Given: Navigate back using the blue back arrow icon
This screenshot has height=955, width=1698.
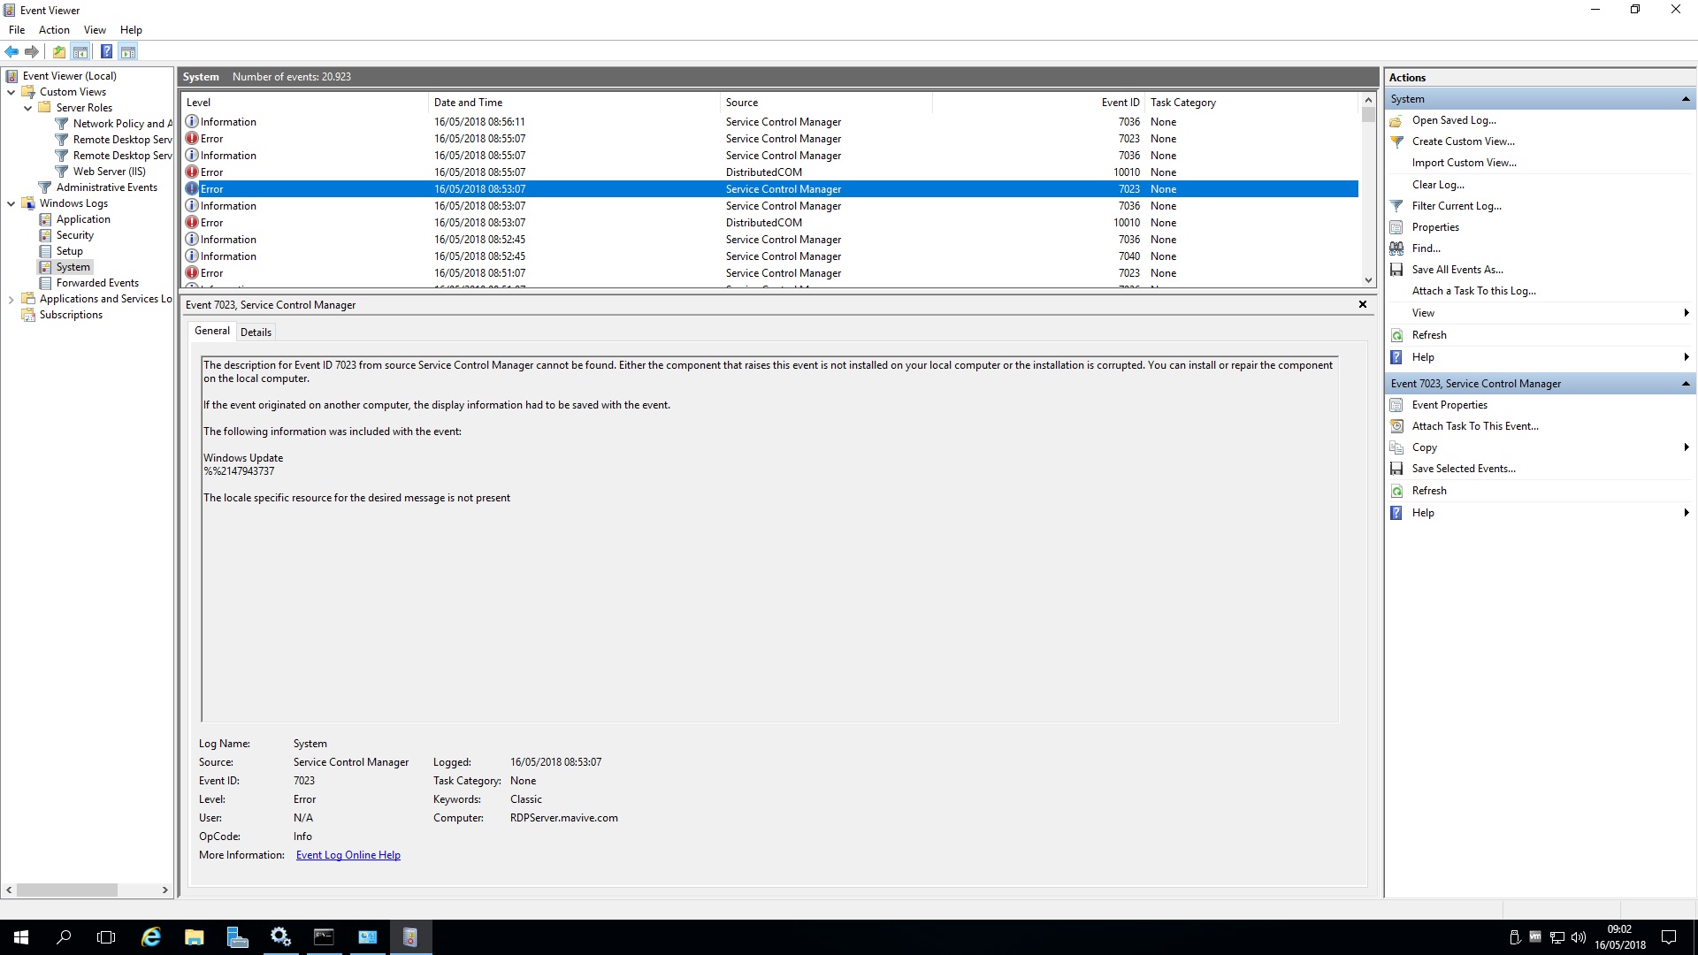Looking at the screenshot, I should tap(11, 51).
